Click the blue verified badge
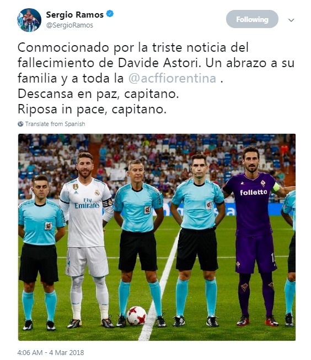311x360 pixels. click(110, 14)
